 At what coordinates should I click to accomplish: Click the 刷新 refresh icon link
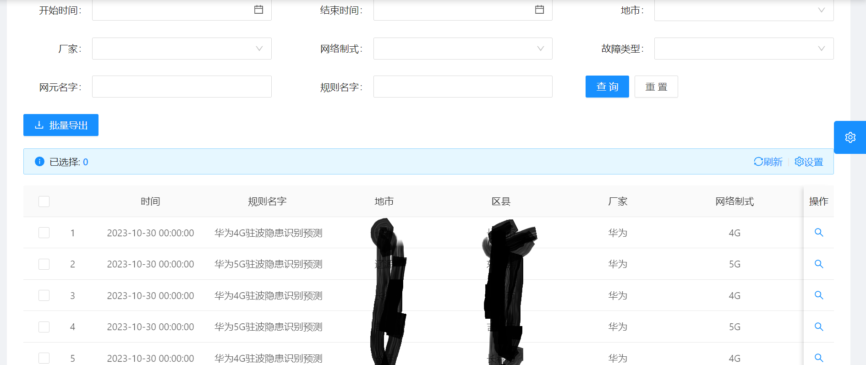(x=768, y=162)
